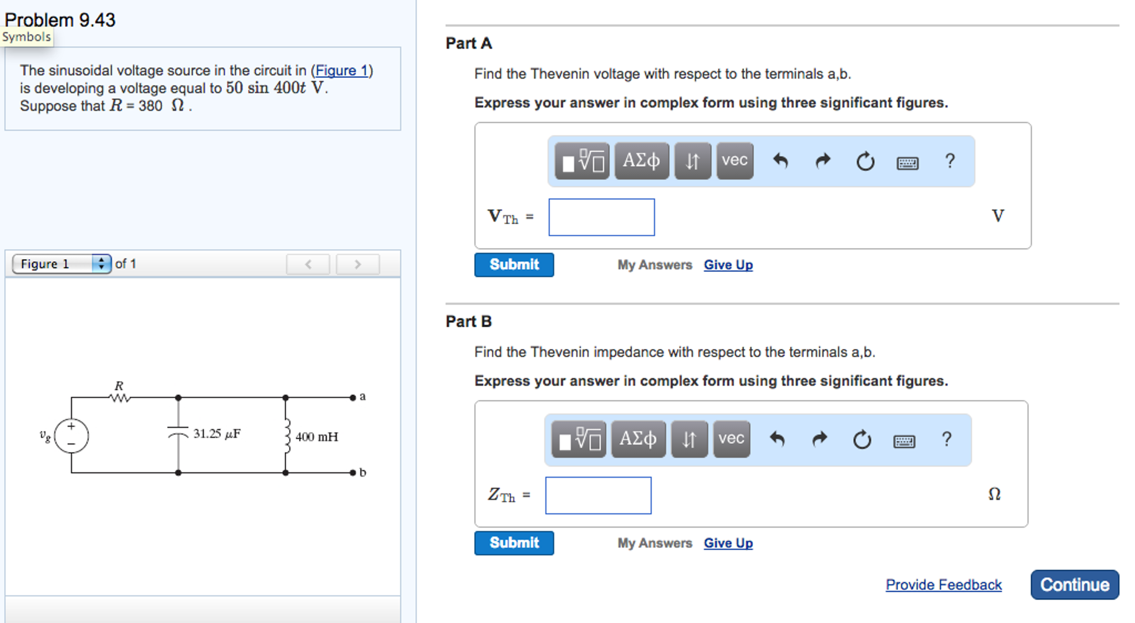Go to next figure arrow
Image resolution: width=1135 pixels, height=623 pixels.
click(x=358, y=264)
